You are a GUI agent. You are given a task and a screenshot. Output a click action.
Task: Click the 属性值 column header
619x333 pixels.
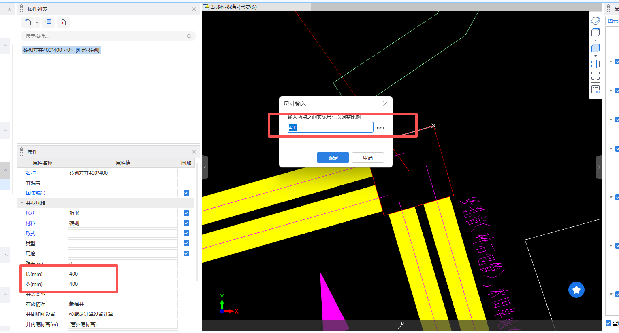(123, 163)
